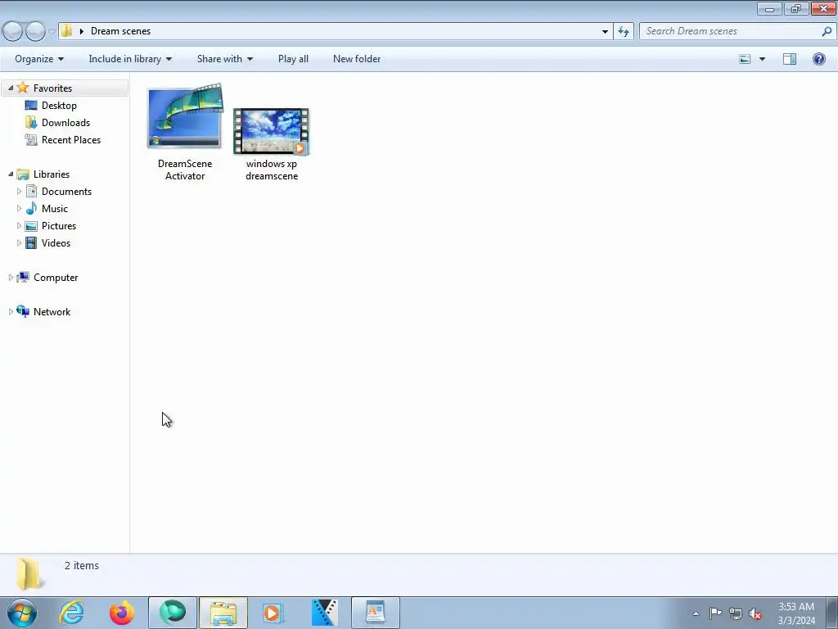Select Computer in navigation pane
The width and height of the screenshot is (838, 629).
[x=56, y=278]
